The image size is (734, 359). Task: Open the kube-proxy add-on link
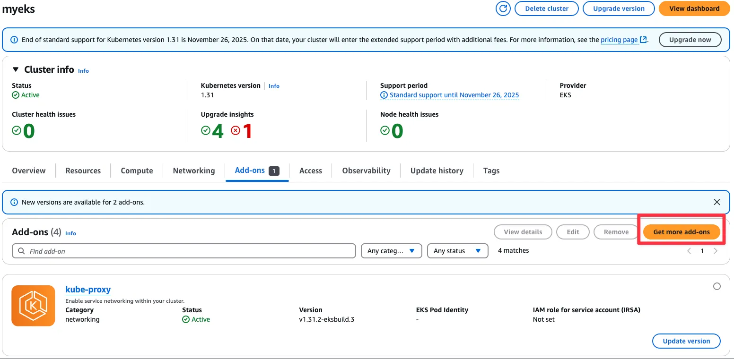(x=88, y=290)
